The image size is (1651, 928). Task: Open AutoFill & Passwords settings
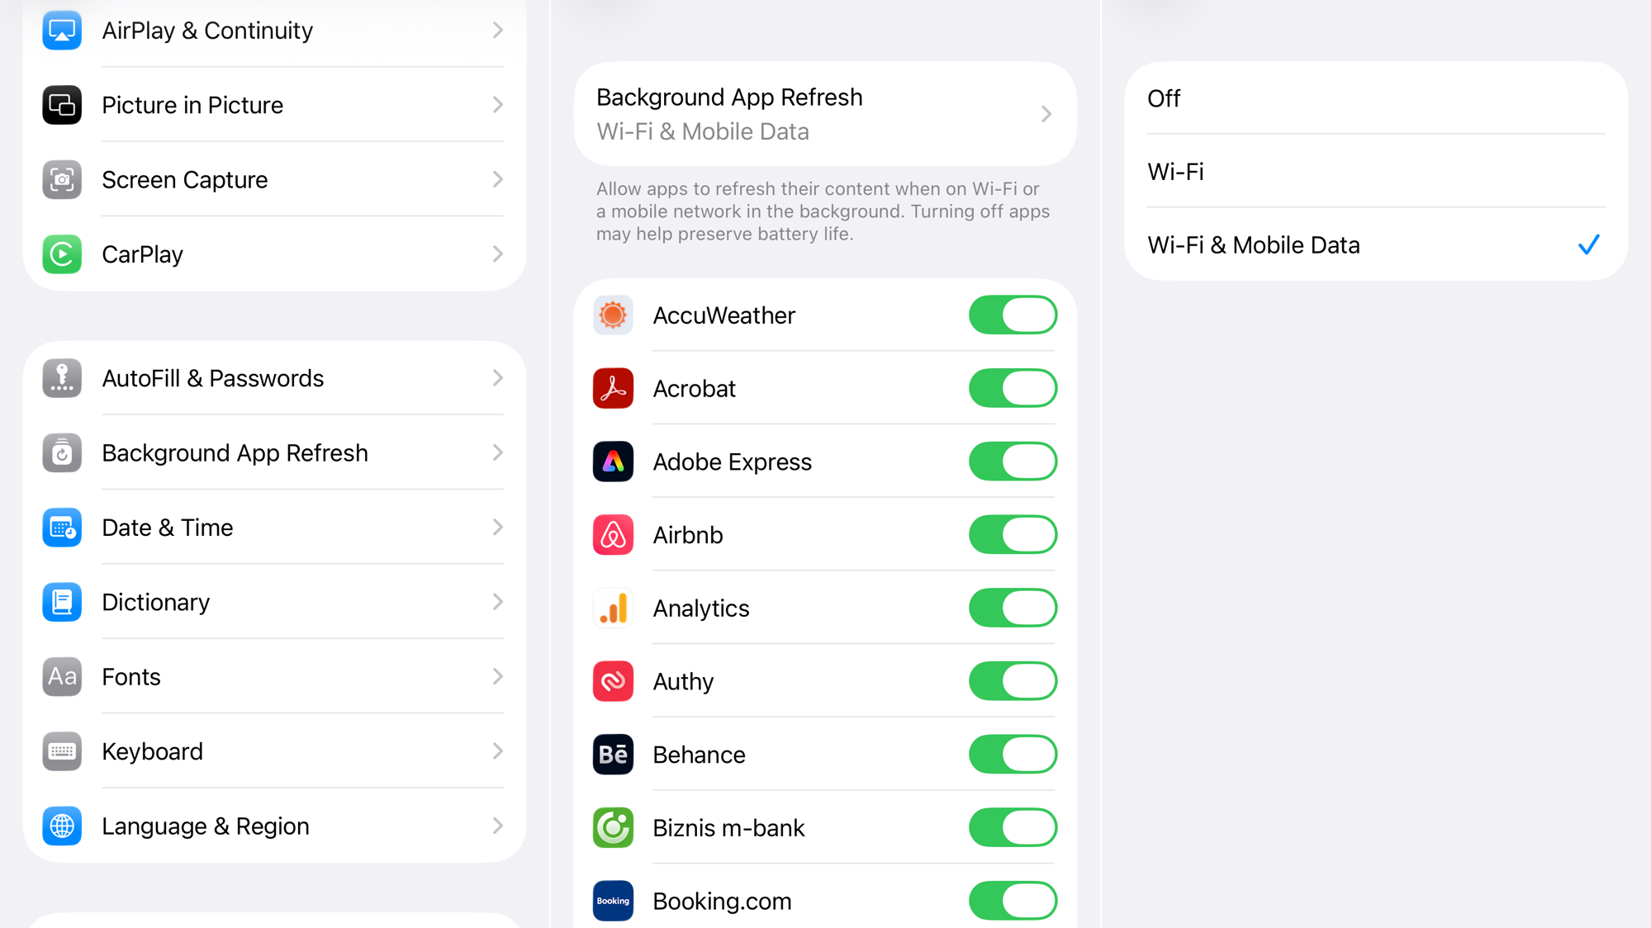tap(273, 378)
